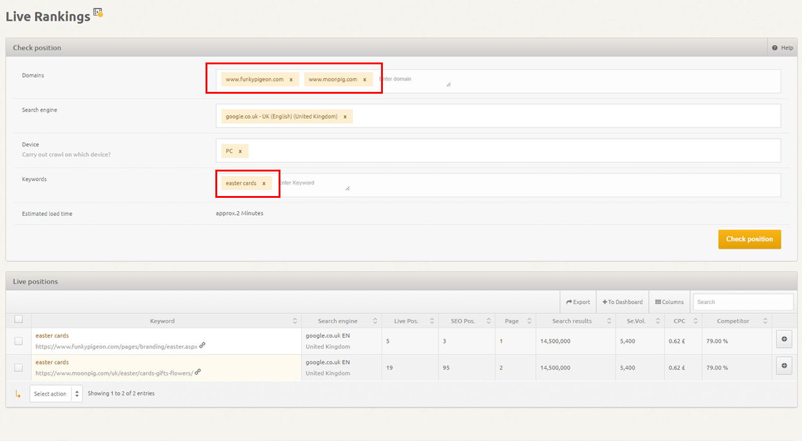Image resolution: width=802 pixels, height=441 pixels.
Task: Sort table by Page column
Action: point(515,321)
